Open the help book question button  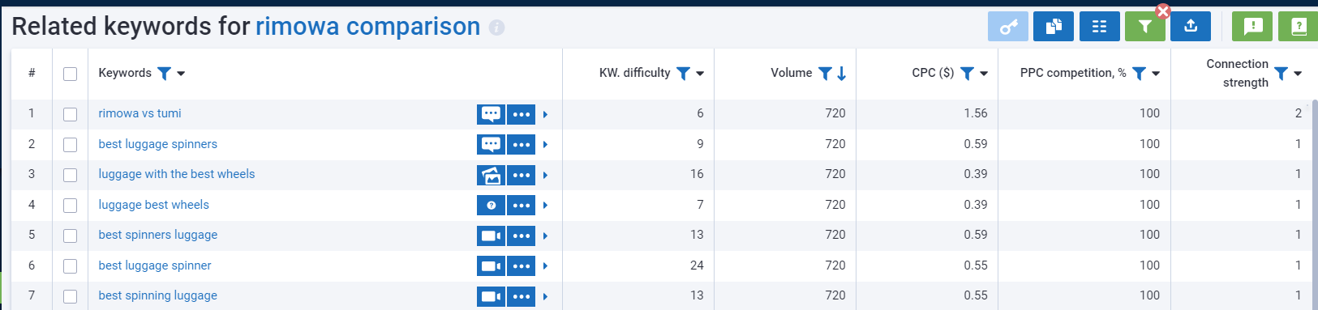click(1298, 27)
